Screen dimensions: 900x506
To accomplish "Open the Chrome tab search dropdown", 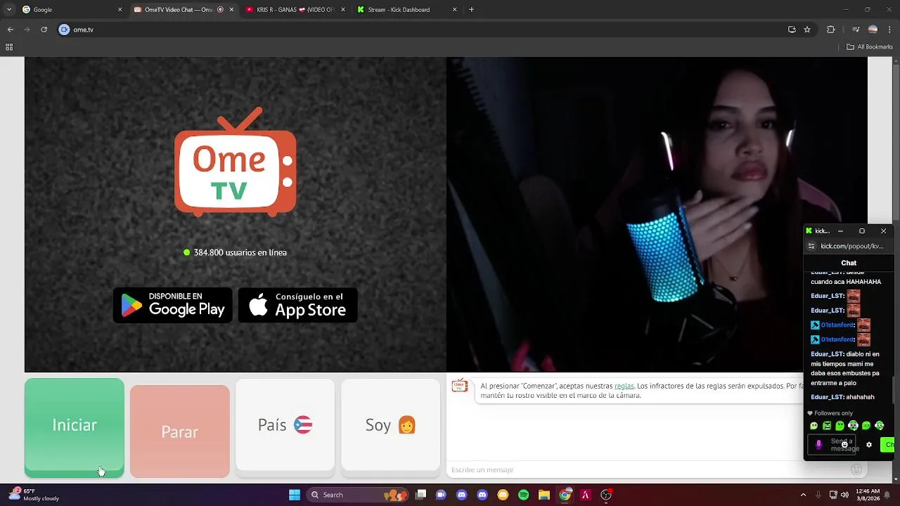I will 9,10.
